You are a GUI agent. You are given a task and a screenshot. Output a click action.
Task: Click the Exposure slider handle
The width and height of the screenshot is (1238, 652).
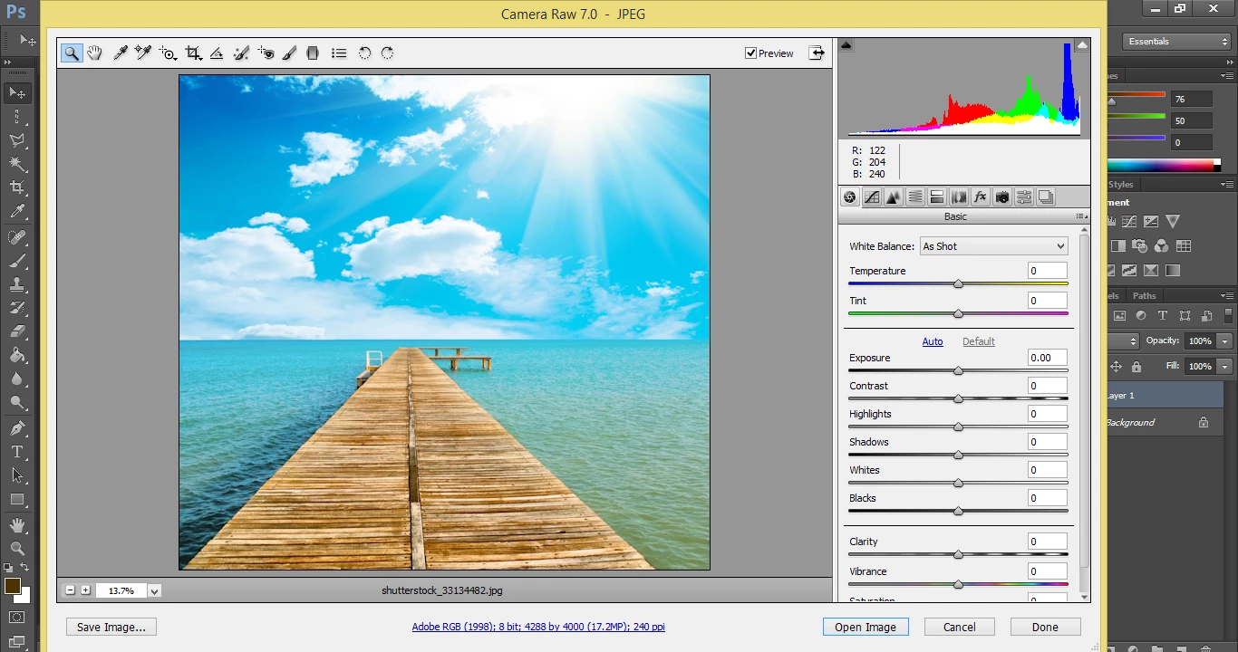click(x=958, y=371)
